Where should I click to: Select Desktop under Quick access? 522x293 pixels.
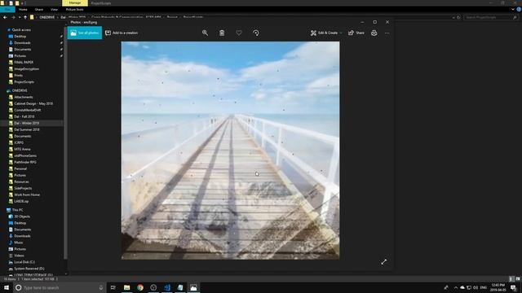coord(20,36)
